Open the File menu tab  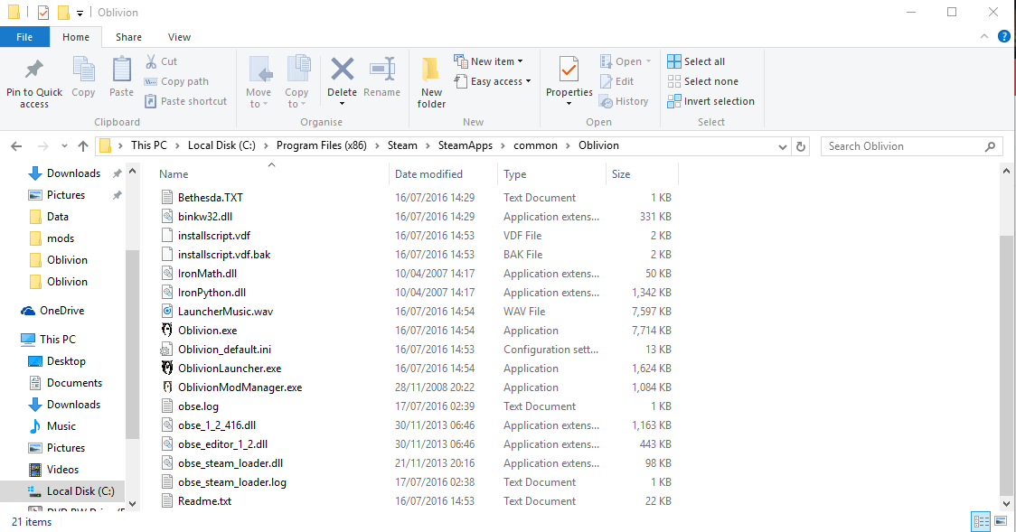pyautogui.click(x=24, y=37)
